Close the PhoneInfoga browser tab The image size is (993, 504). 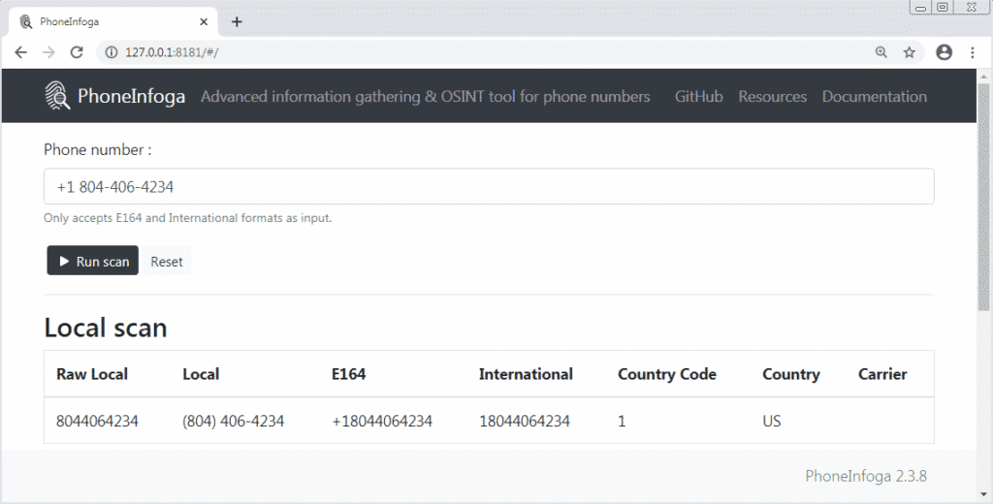click(204, 22)
